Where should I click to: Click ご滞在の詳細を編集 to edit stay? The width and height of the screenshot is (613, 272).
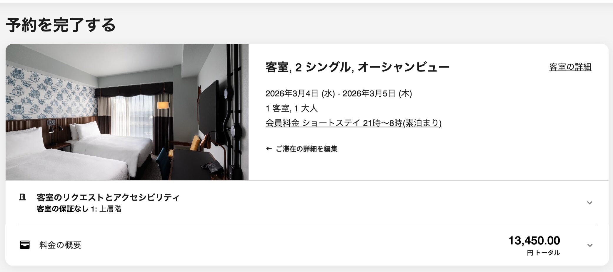[306, 149]
